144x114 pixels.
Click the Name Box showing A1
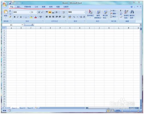[x=12, y=25]
